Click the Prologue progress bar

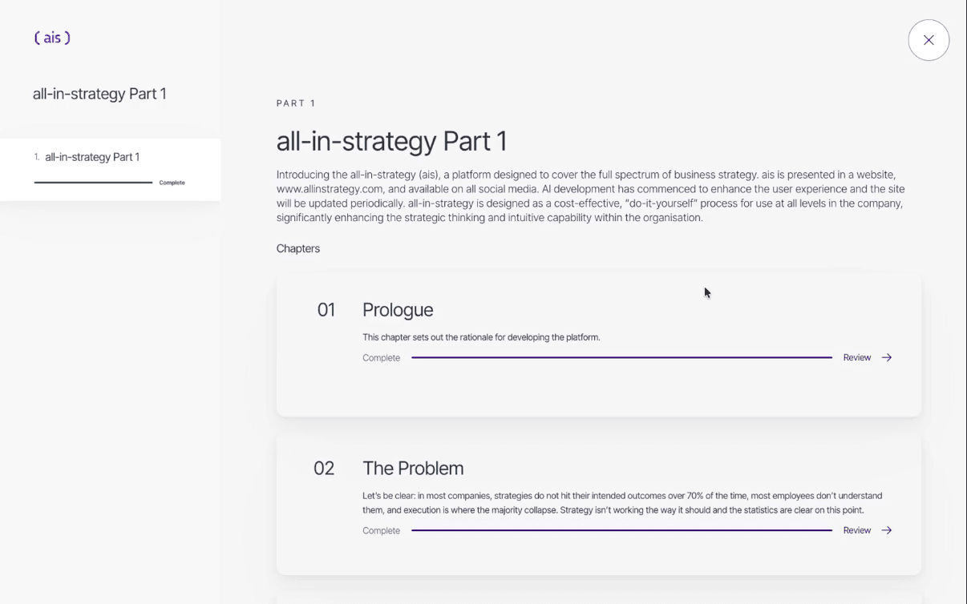pos(621,358)
